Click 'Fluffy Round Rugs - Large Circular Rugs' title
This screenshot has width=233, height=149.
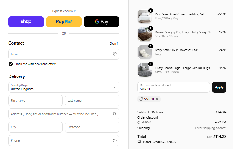click(x=183, y=68)
